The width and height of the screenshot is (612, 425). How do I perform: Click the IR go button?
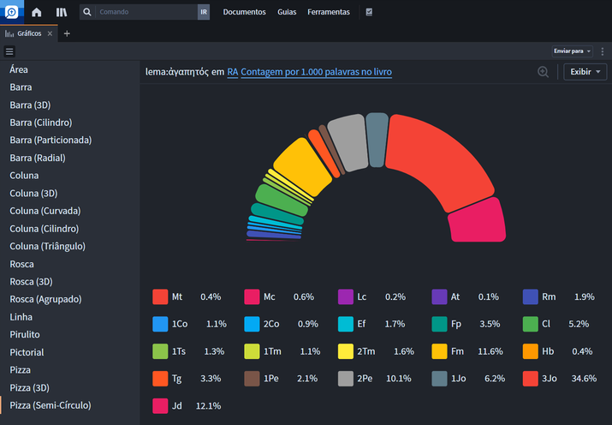[x=204, y=12]
